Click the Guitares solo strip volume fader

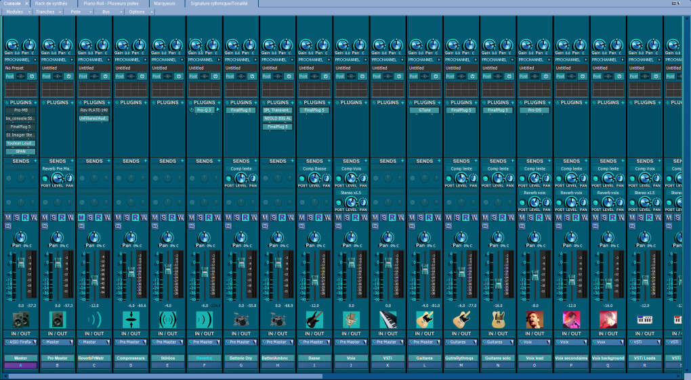(x=498, y=284)
